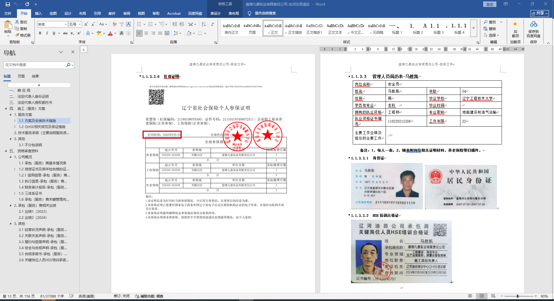554x301 pixels.
Task: Open the font name dropdown (宋体)
Action: tap(66, 25)
